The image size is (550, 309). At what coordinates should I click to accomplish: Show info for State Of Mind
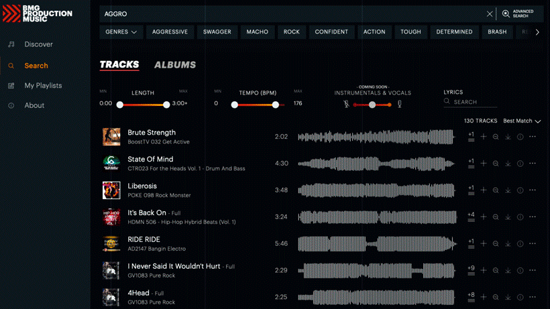[520, 164]
